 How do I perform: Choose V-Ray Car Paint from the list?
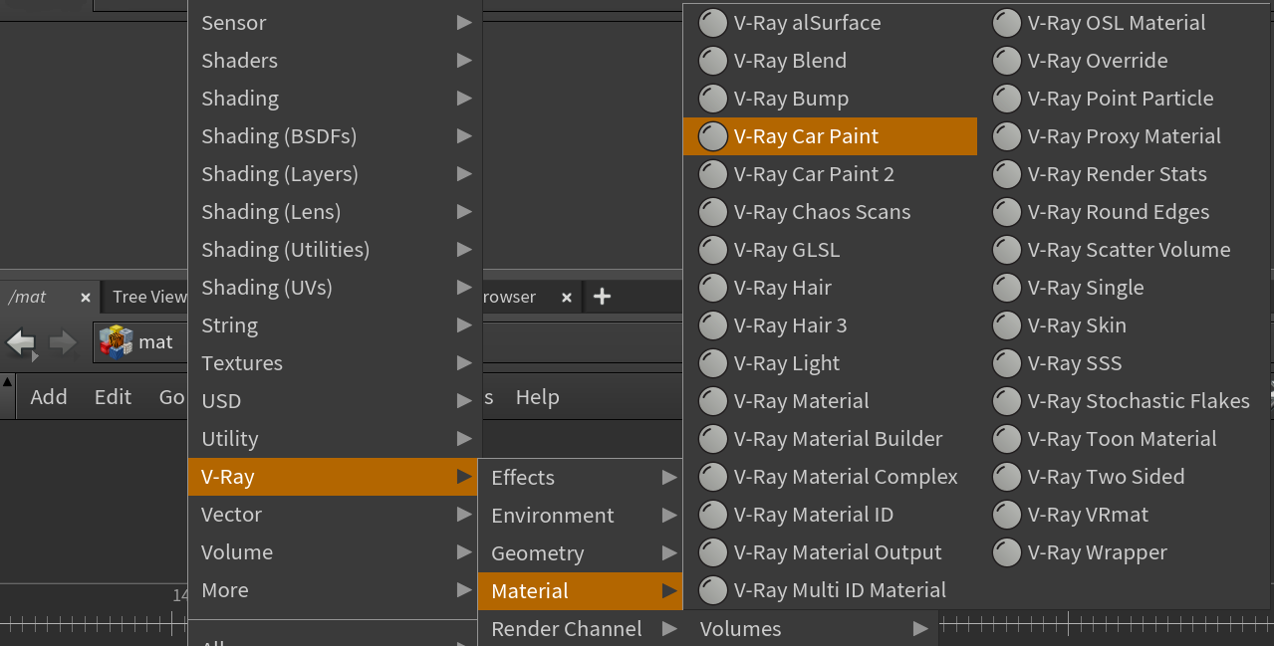(x=830, y=136)
